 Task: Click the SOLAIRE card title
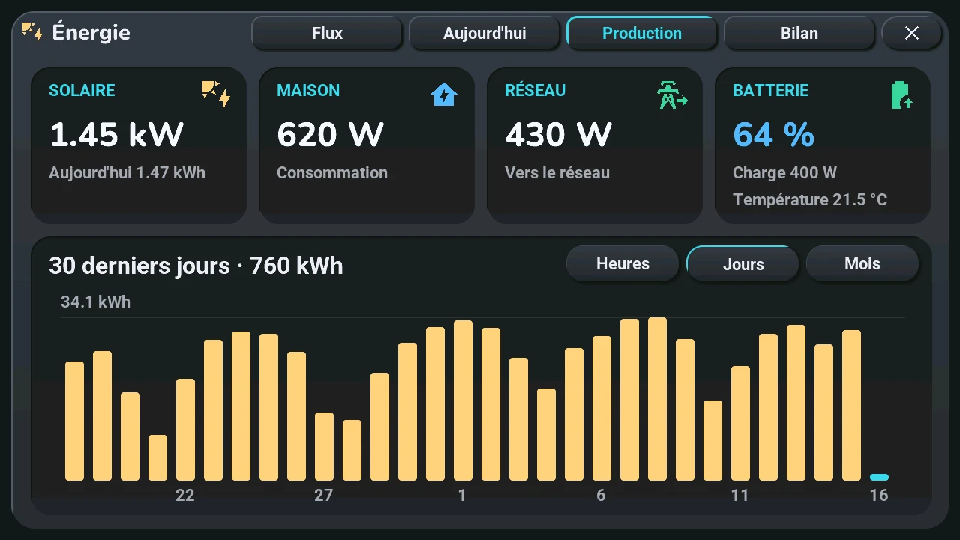pyautogui.click(x=82, y=91)
